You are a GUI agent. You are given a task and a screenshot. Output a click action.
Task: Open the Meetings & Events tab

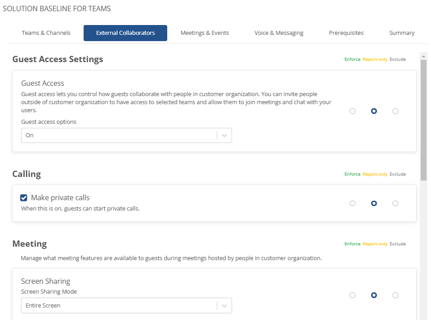point(204,33)
